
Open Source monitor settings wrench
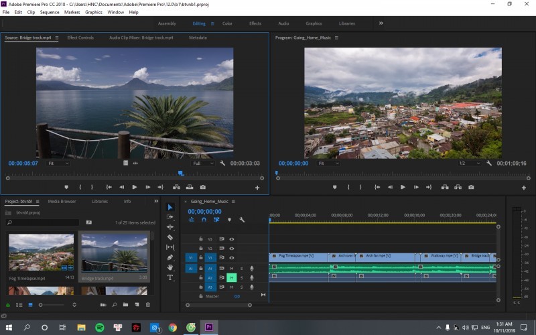222,163
